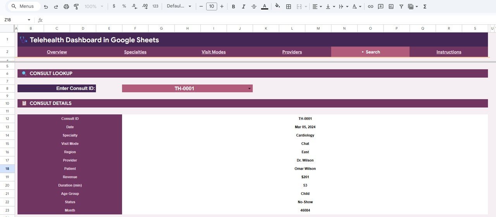
Task: Select column header N
Action: tap(344, 28)
